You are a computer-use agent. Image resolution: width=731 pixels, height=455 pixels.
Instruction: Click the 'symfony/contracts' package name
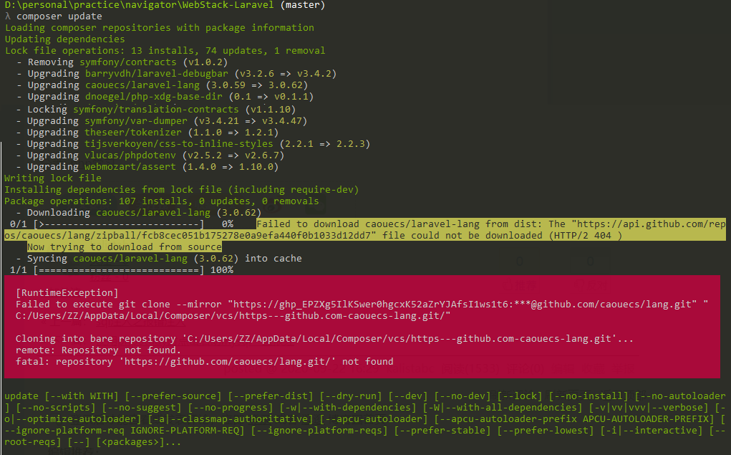tap(128, 62)
